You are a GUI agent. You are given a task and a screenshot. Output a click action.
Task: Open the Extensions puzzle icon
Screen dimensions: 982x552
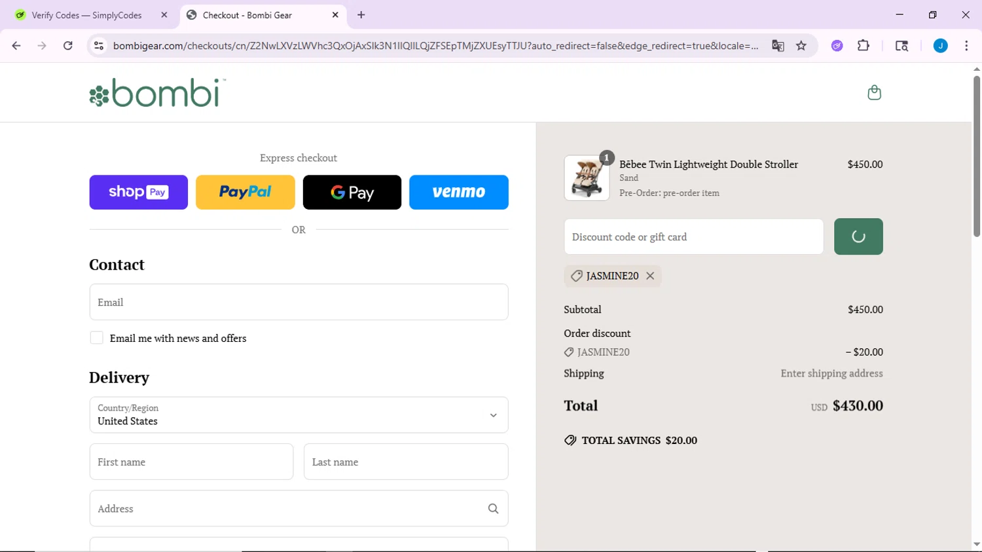point(864,46)
